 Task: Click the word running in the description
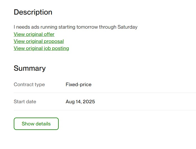49,27
